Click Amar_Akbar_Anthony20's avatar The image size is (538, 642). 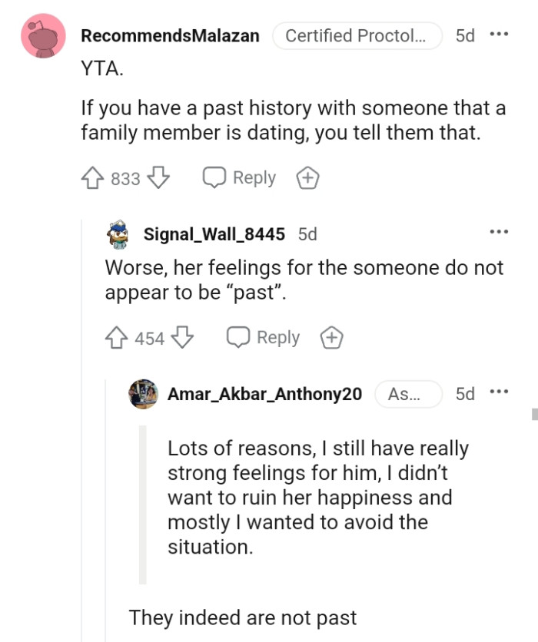tap(143, 394)
